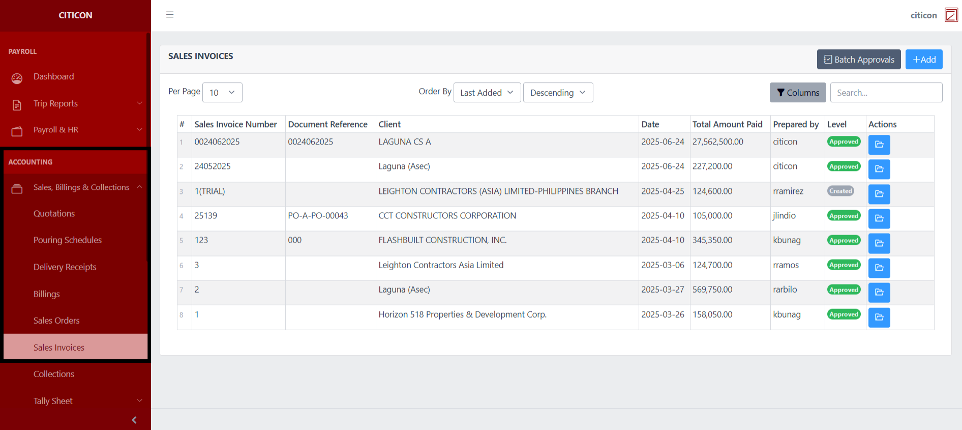Select Sales Invoices menu item

[x=75, y=348]
